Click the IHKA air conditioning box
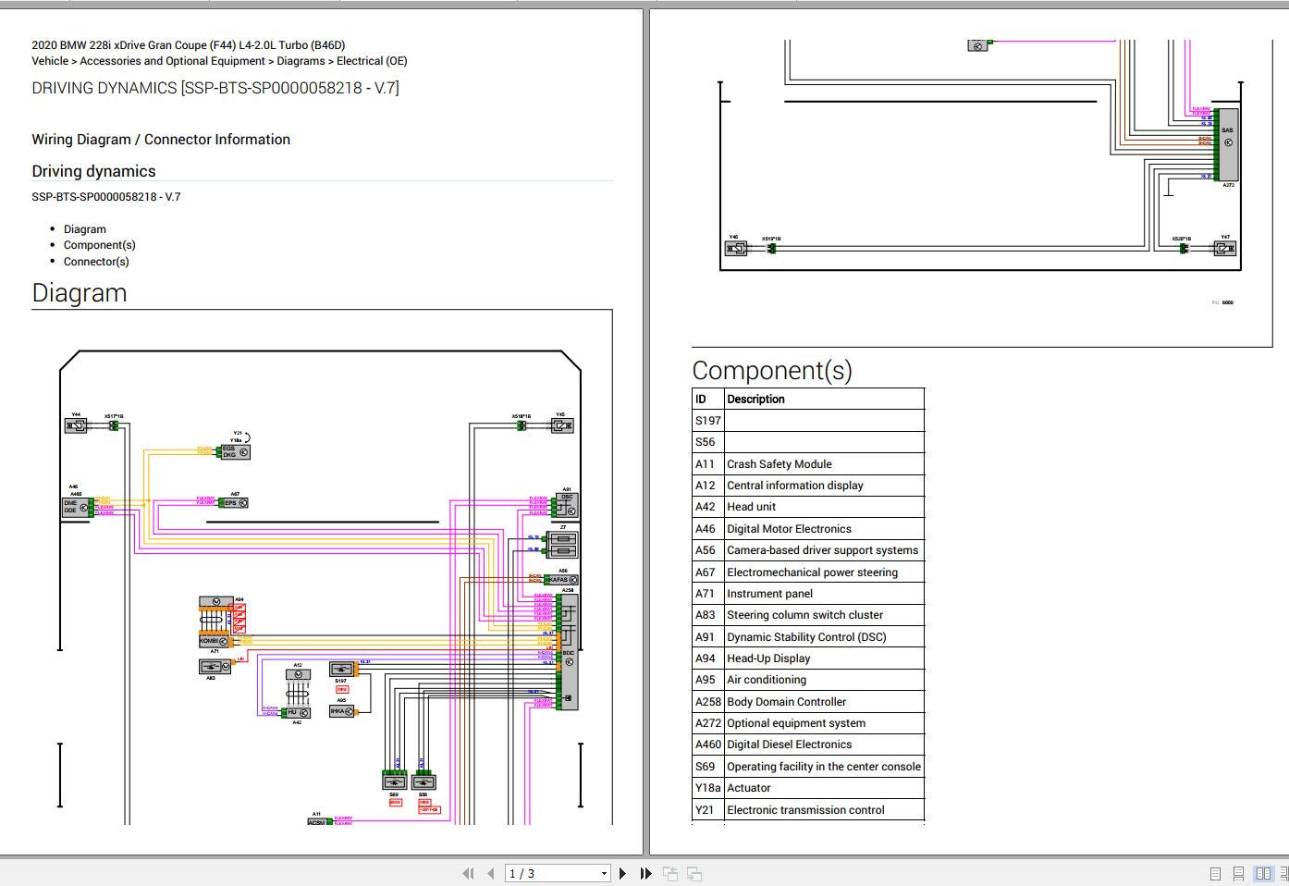1289x886 pixels. 342,712
